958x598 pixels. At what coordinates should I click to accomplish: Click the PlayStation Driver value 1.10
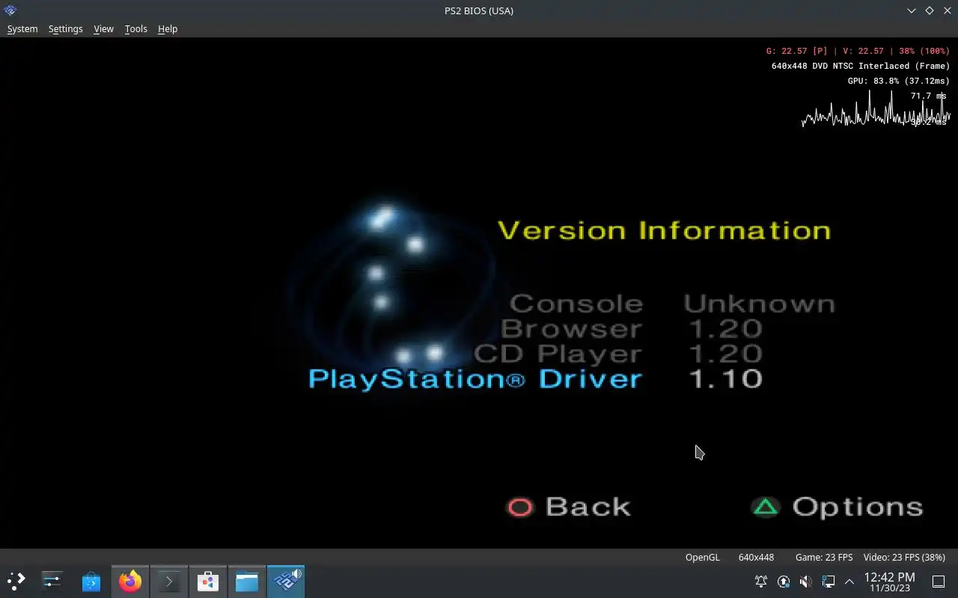tap(724, 378)
